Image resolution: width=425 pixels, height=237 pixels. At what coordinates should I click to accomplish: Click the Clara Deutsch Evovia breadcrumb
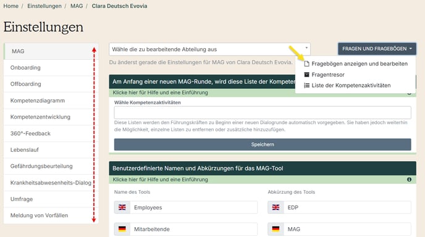(120, 6)
